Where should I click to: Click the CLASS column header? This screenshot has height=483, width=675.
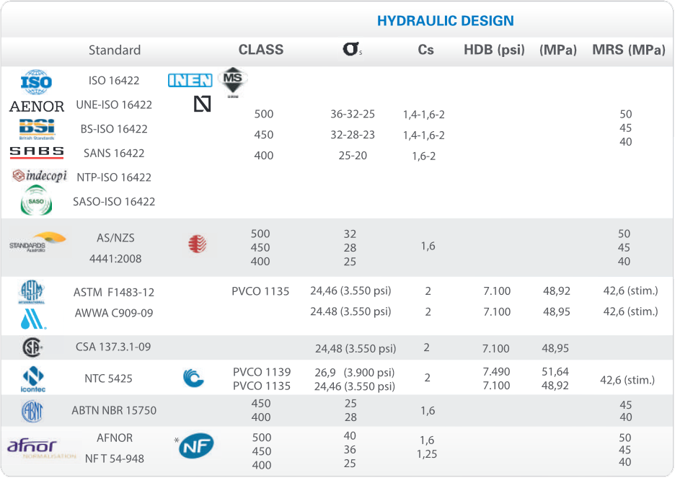tap(261, 50)
